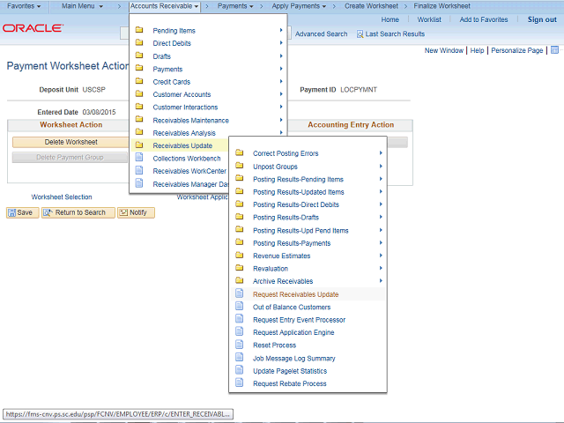Open the Worklist link
The height and width of the screenshot is (423, 564).
[x=429, y=19]
